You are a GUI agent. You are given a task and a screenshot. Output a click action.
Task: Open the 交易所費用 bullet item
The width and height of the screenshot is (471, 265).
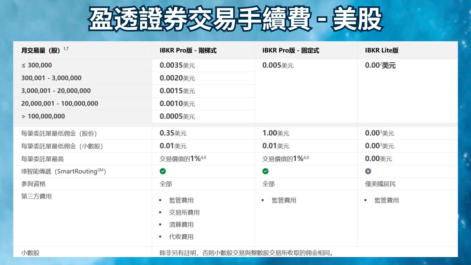click(184, 212)
